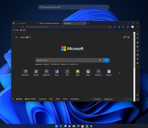The height and width of the screenshot is (128, 148).
Task: Click the hide sidebar icon
Action: pyautogui.click(x=137, y=95)
